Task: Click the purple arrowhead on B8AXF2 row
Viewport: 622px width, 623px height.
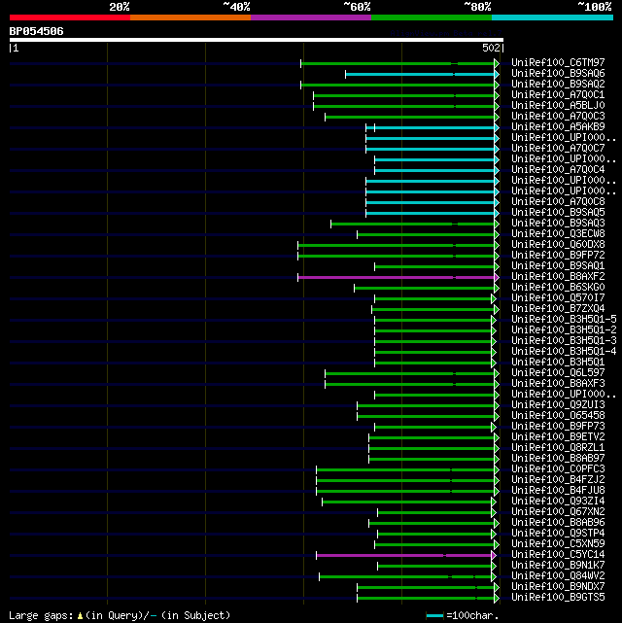Action: tap(497, 277)
